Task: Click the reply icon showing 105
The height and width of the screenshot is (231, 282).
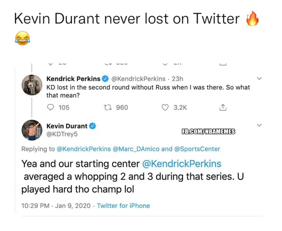Action: click(x=51, y=107)
